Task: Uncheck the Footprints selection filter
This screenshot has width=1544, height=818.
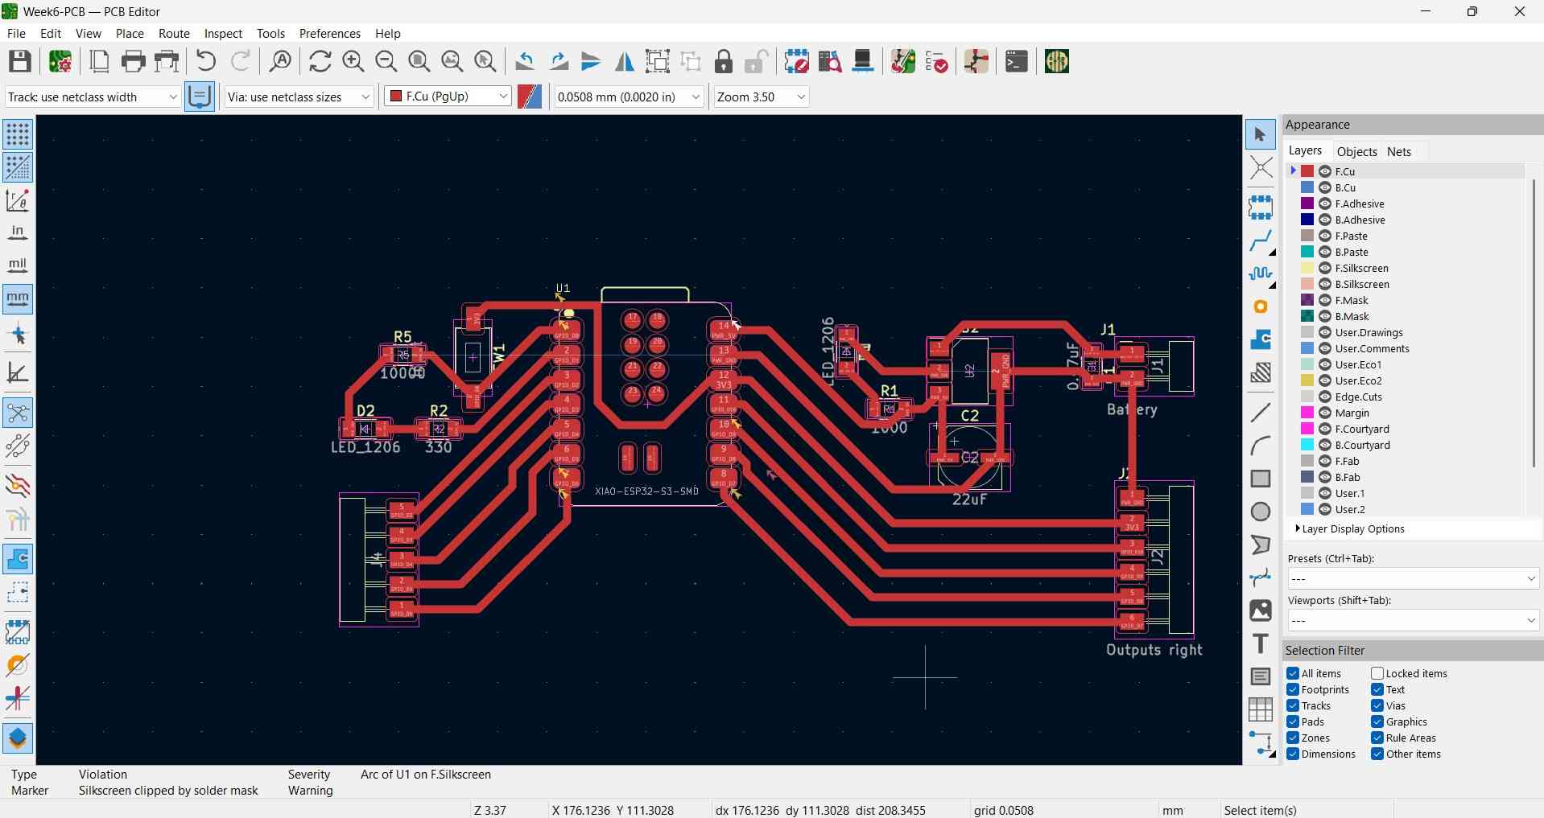Action: [1295, 689]
